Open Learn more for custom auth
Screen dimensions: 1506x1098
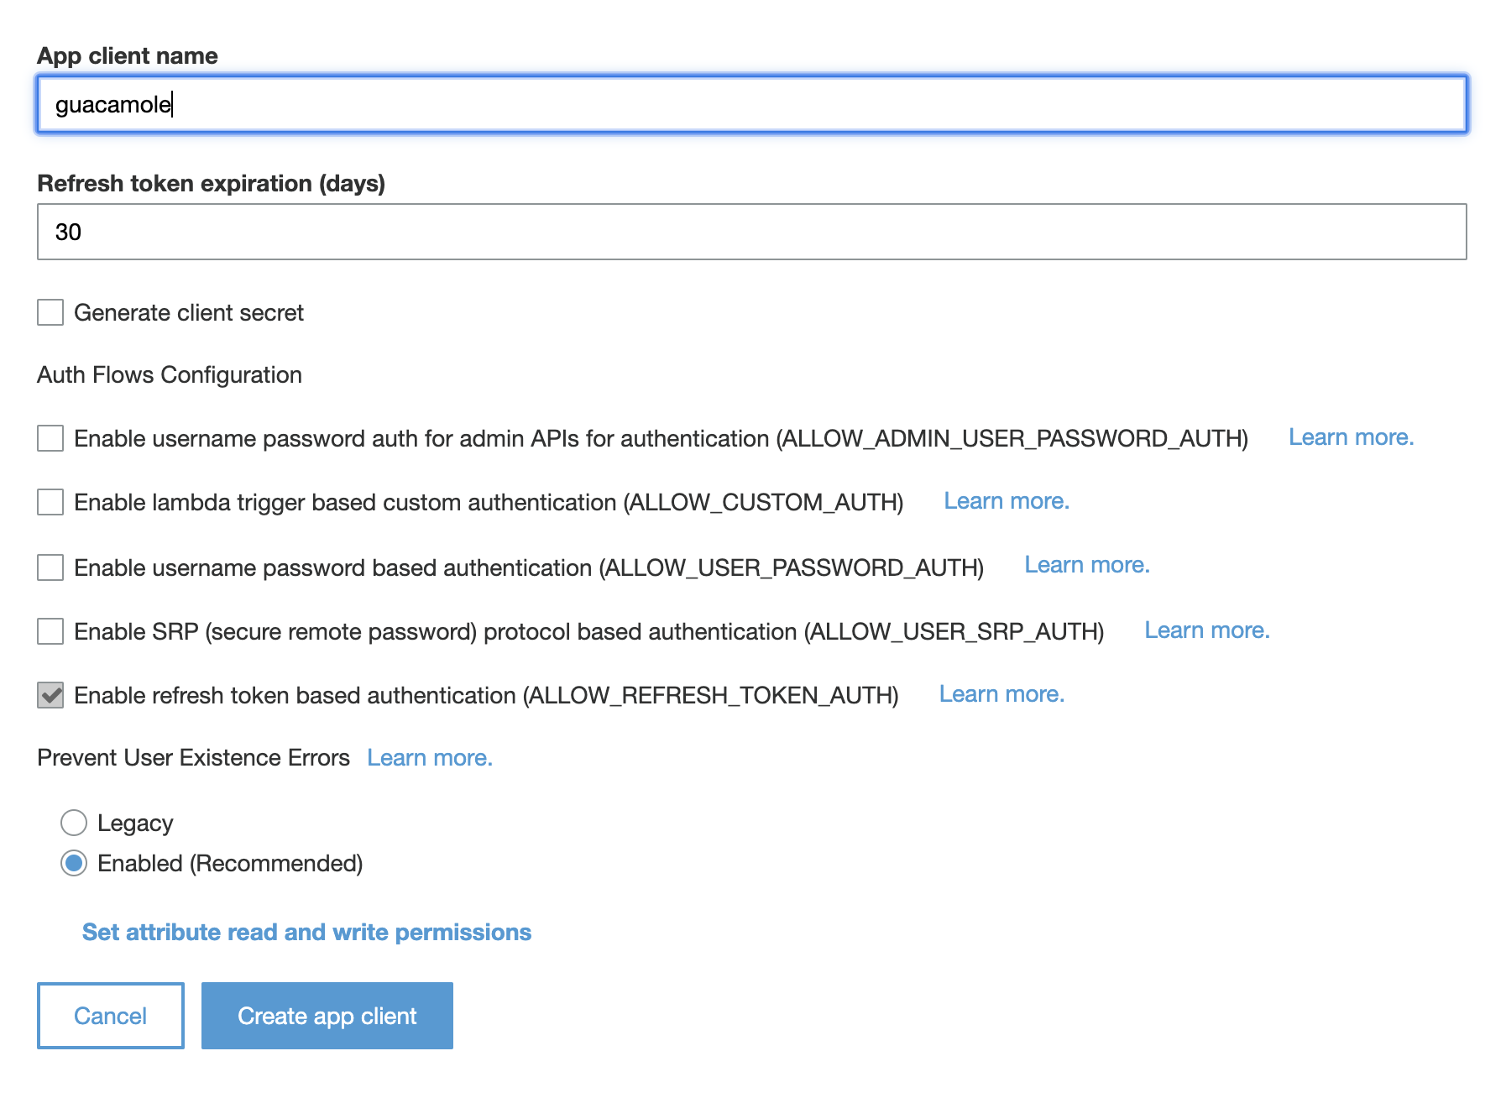pyautogui.click(x=1007, y=501)
